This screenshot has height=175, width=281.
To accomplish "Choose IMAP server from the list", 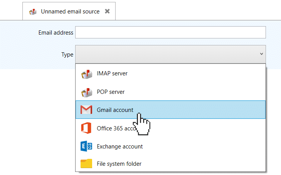I will click(170, 73).
